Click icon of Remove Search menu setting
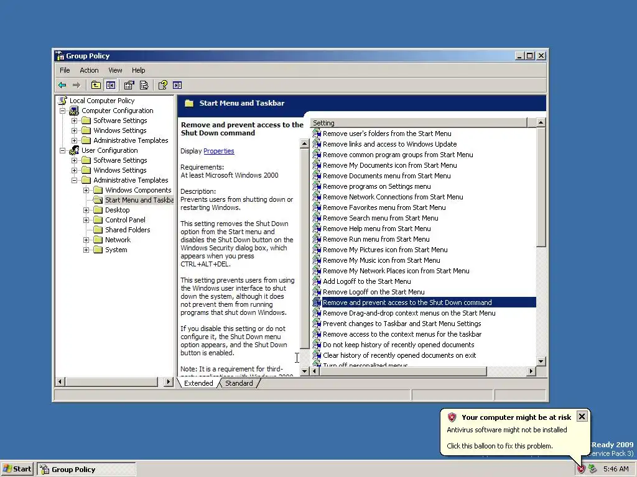 317,218
